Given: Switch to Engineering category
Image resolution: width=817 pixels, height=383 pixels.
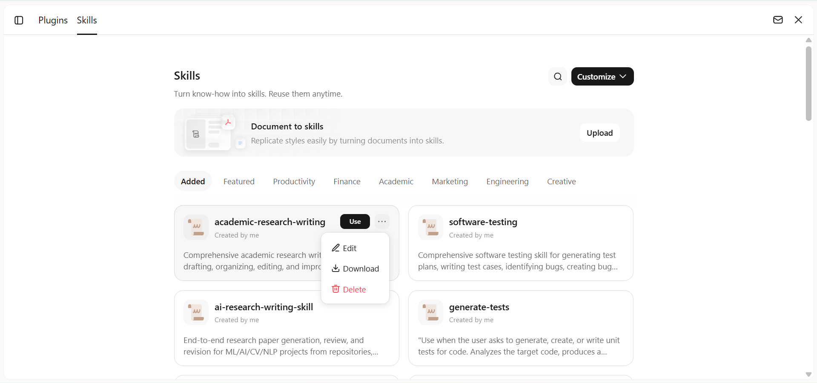Looking at the screenshot, I should click(507, 181).
